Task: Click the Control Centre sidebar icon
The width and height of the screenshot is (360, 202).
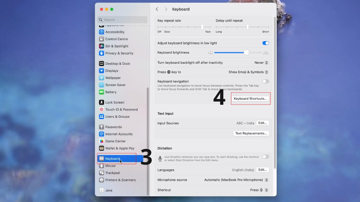Action: 101,39
